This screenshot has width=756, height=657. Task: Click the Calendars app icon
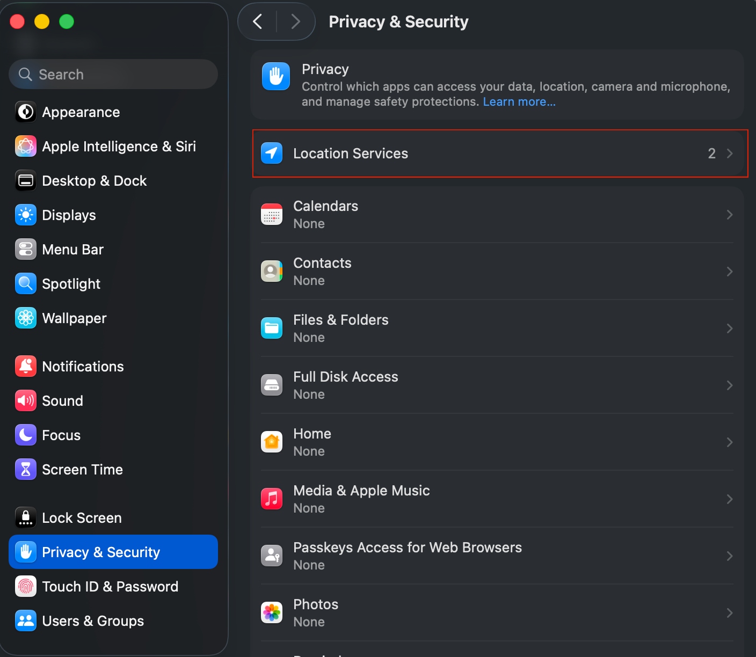coord(272,215)
